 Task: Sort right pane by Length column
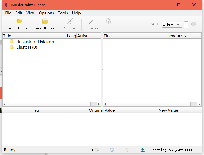tap(172, 36)
